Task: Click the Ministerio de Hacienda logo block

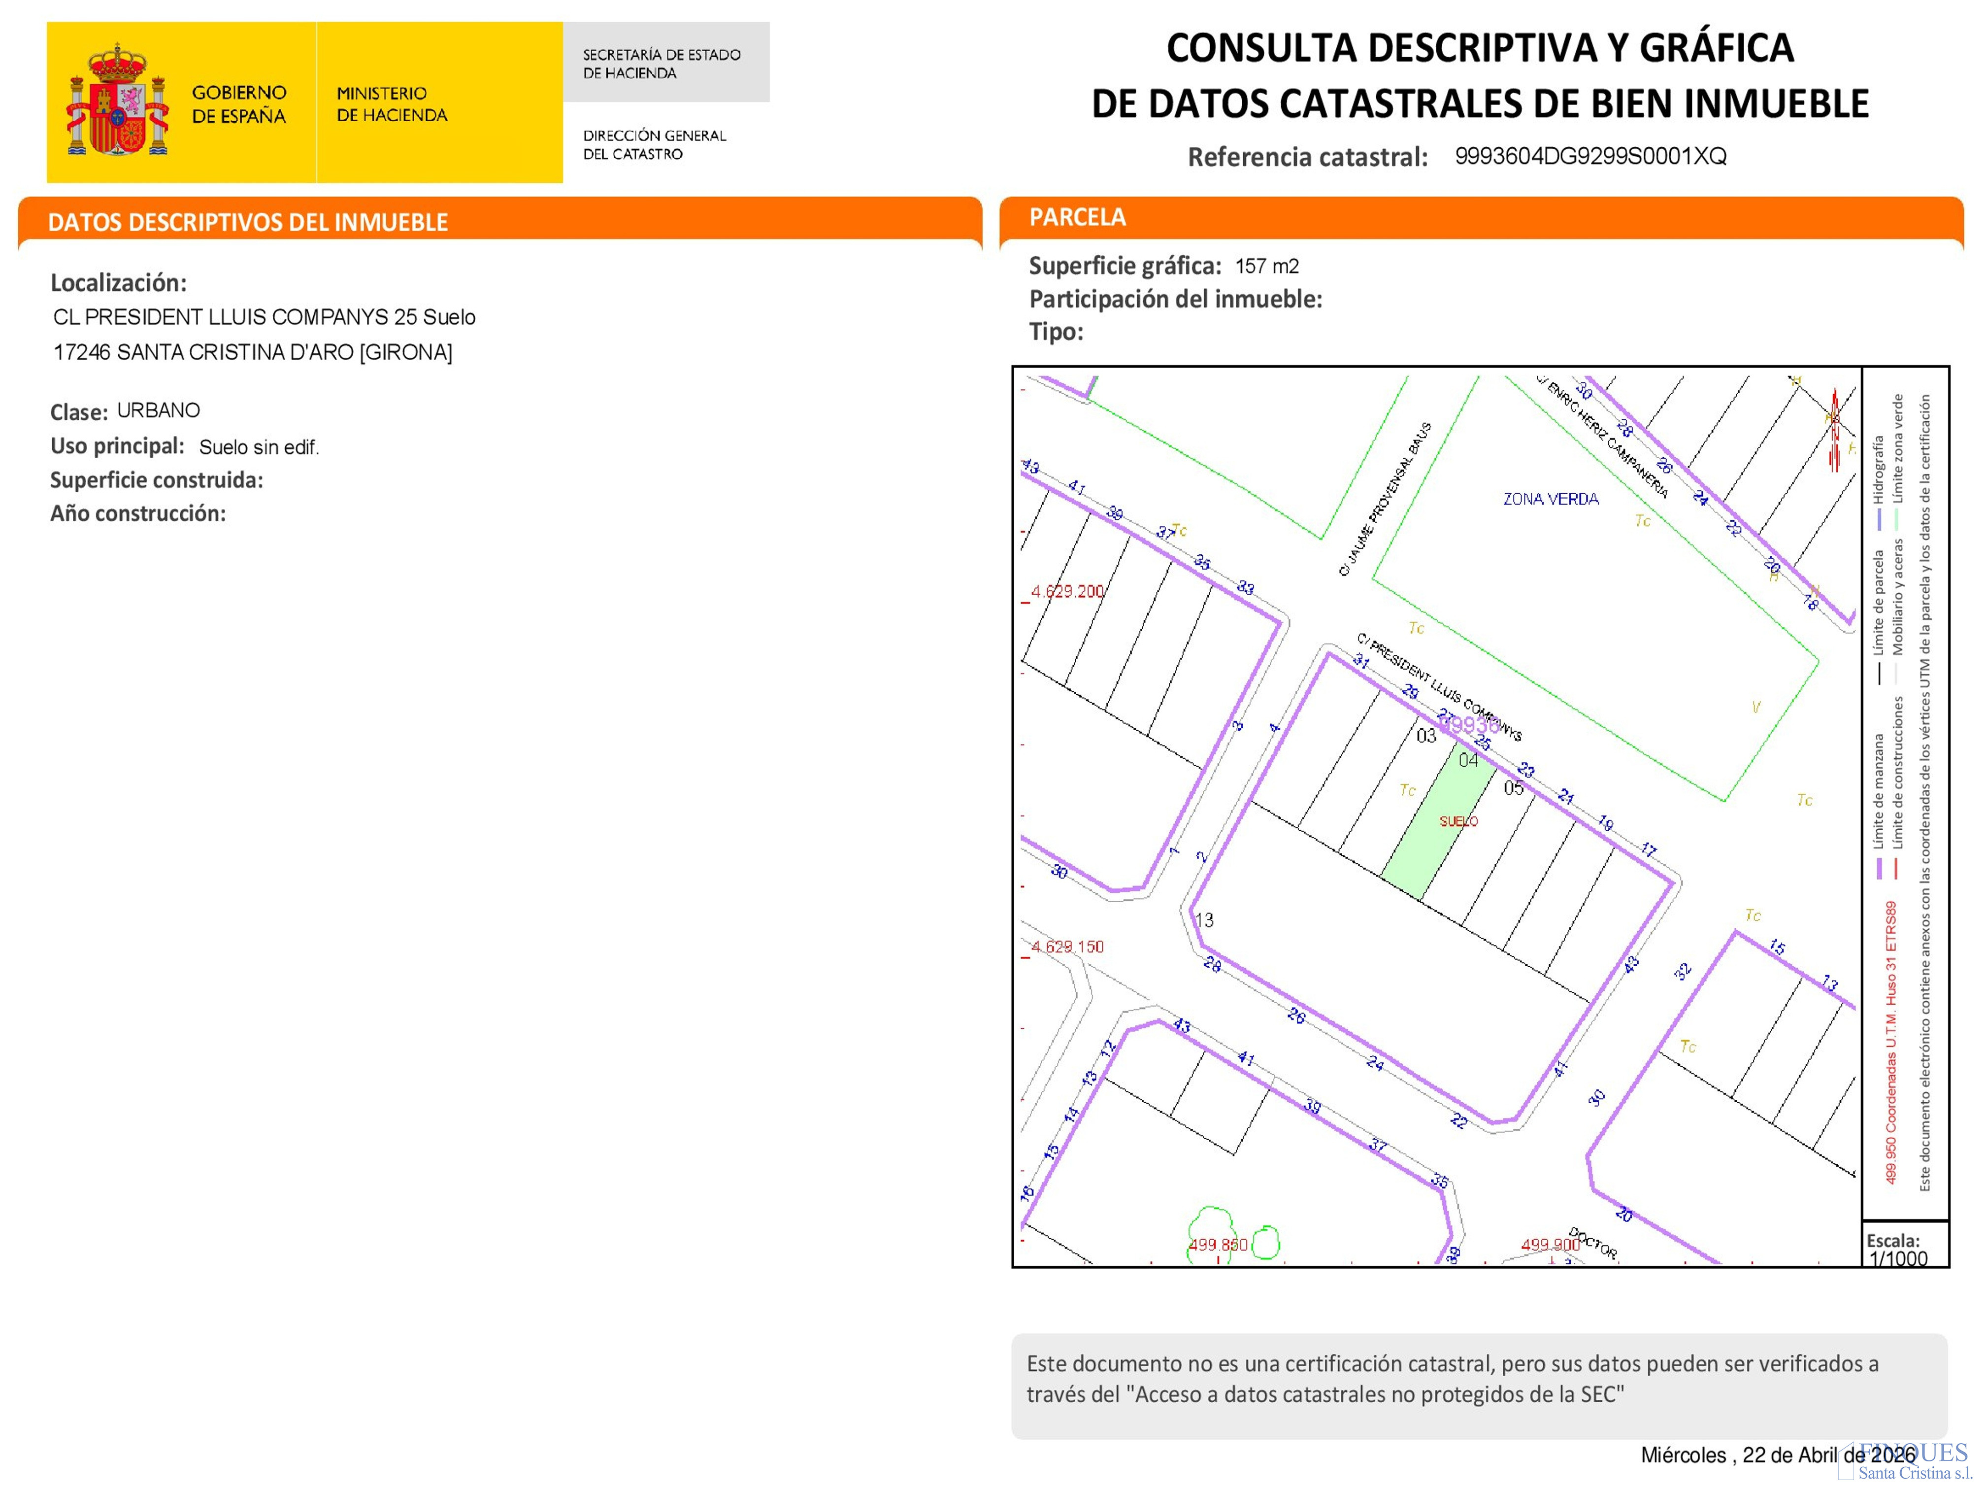Action: coord(392,104)
